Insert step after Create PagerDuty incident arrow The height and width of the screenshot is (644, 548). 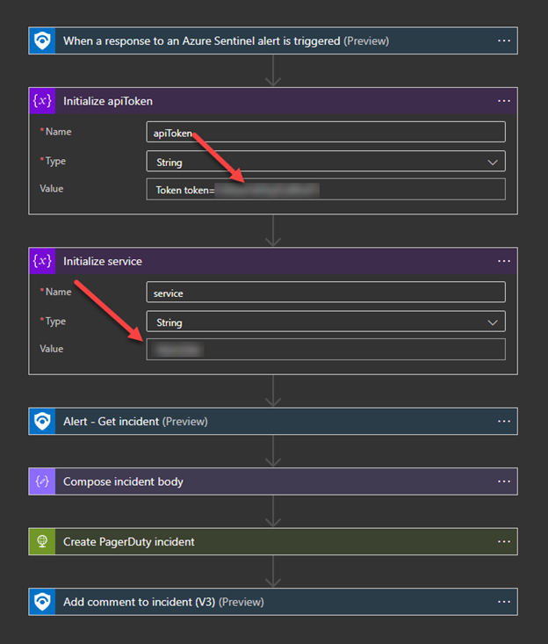click(273, 571)
